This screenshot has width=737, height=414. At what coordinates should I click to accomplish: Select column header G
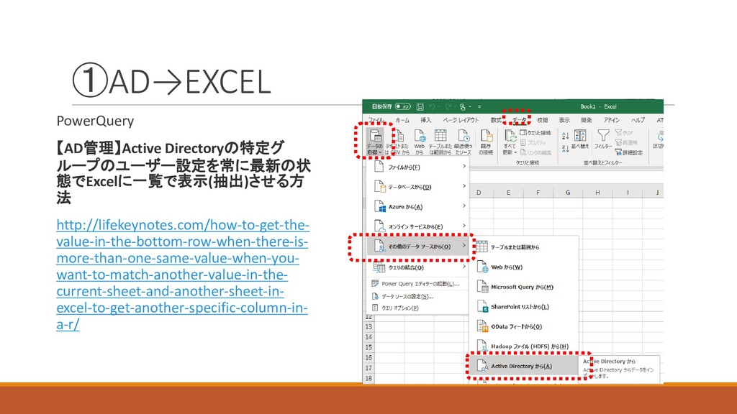[x=568, y=192]
